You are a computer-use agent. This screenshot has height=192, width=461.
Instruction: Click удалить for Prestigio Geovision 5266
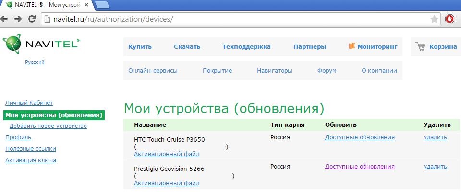(435, 167)
